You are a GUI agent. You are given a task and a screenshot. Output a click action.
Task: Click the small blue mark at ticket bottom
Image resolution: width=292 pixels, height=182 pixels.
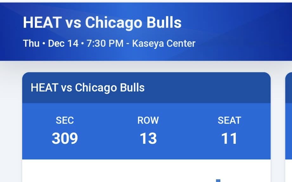pos(218,180)
